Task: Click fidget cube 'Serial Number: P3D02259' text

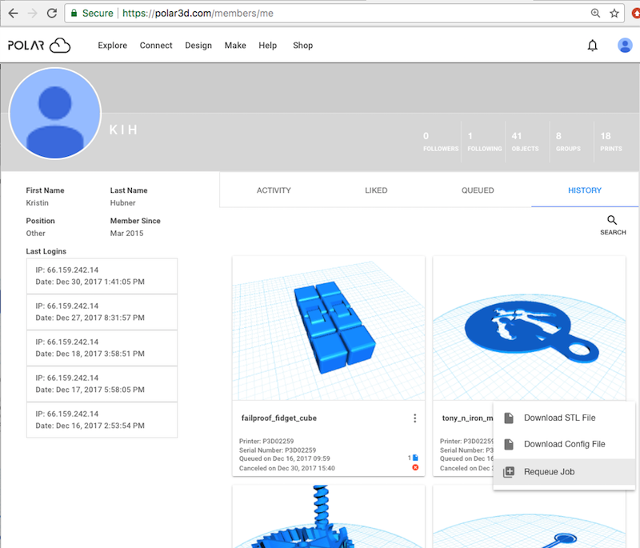Action: [278, 450]
